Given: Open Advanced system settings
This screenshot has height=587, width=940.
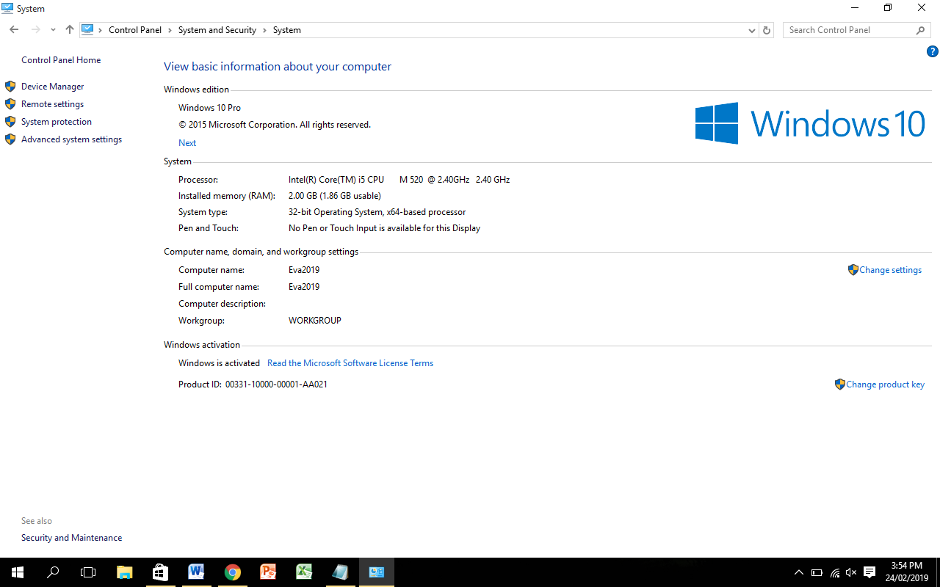Looking at the screenshot, I should 72,139.
